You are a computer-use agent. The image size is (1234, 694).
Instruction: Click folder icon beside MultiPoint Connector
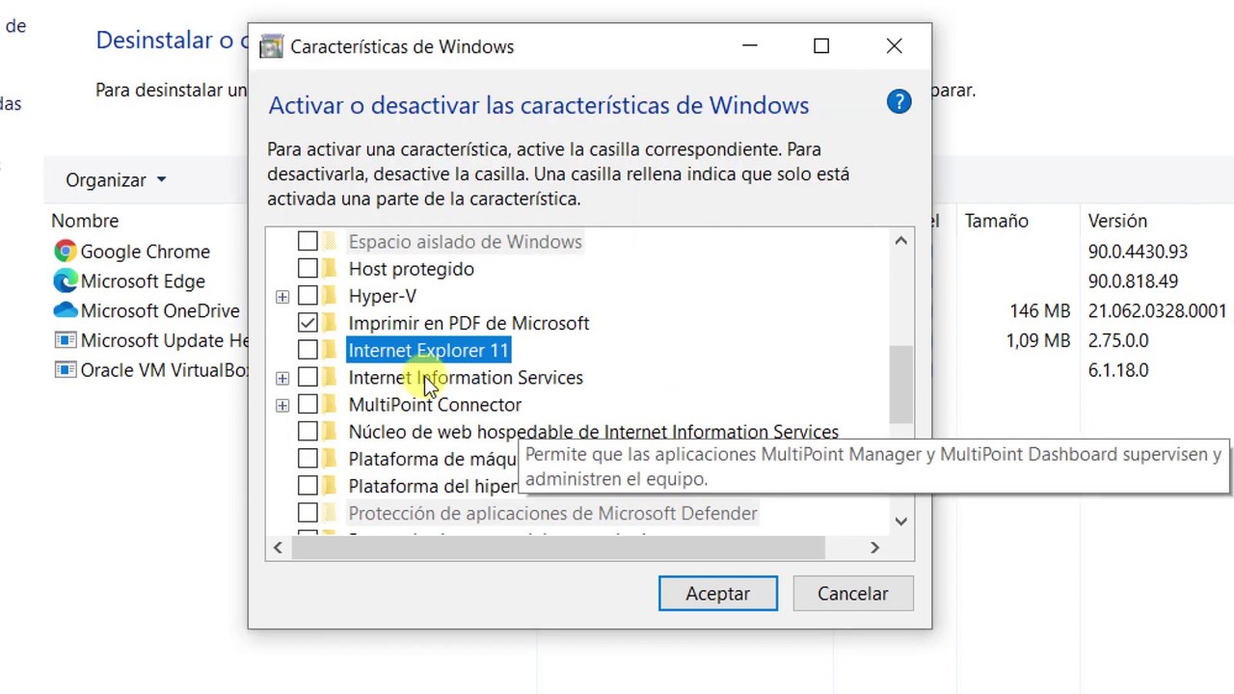330,404
